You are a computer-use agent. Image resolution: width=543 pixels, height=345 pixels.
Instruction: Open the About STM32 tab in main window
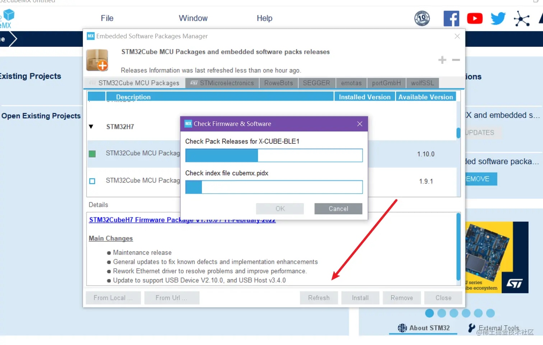[x=424, y=328]
